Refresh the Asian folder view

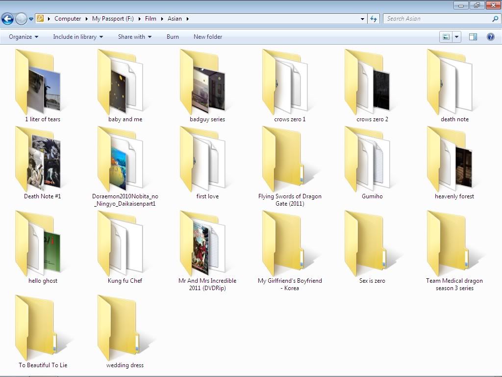pyautogui.click(x=373, y=19)
